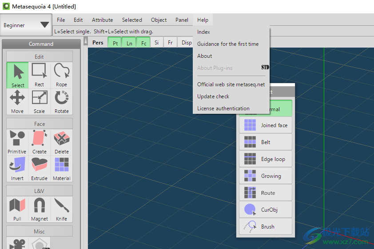Open the Edit menu

click(x=78, y=20)
